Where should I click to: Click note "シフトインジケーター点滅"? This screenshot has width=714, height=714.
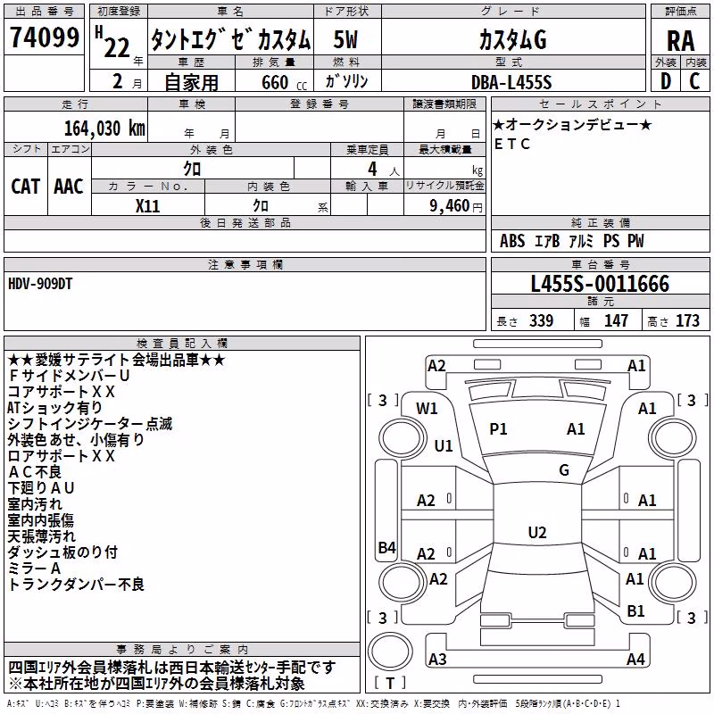click(x=90, y=424)
